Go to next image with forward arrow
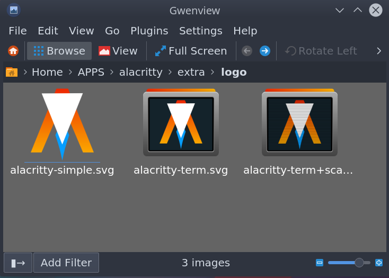This screenshot has height=278, width=389. click(265, 51)
